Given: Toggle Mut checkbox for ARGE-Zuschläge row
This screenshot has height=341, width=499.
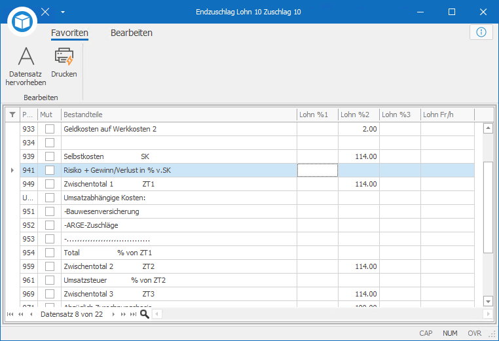Looking at the screenshot, I should pos(50,225).
